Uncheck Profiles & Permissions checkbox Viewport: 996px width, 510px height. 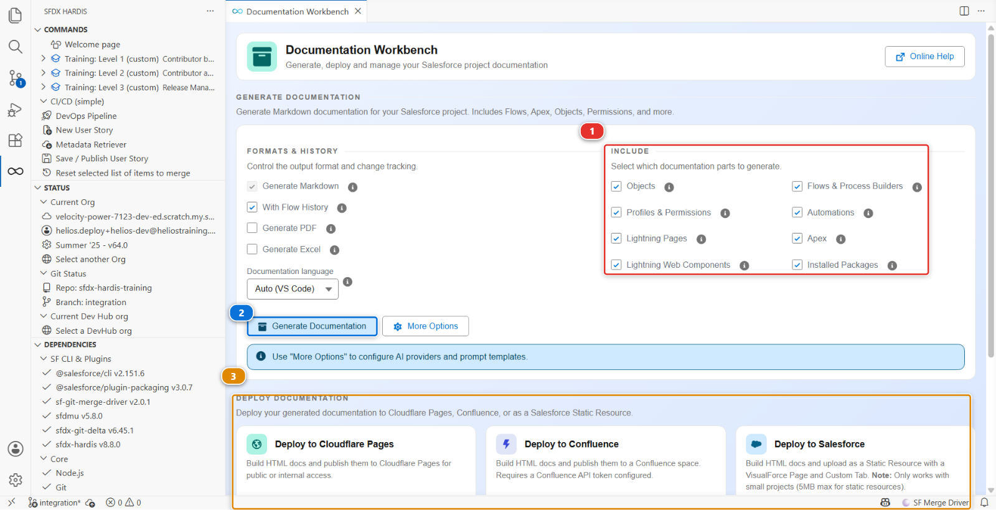(616, 212)
